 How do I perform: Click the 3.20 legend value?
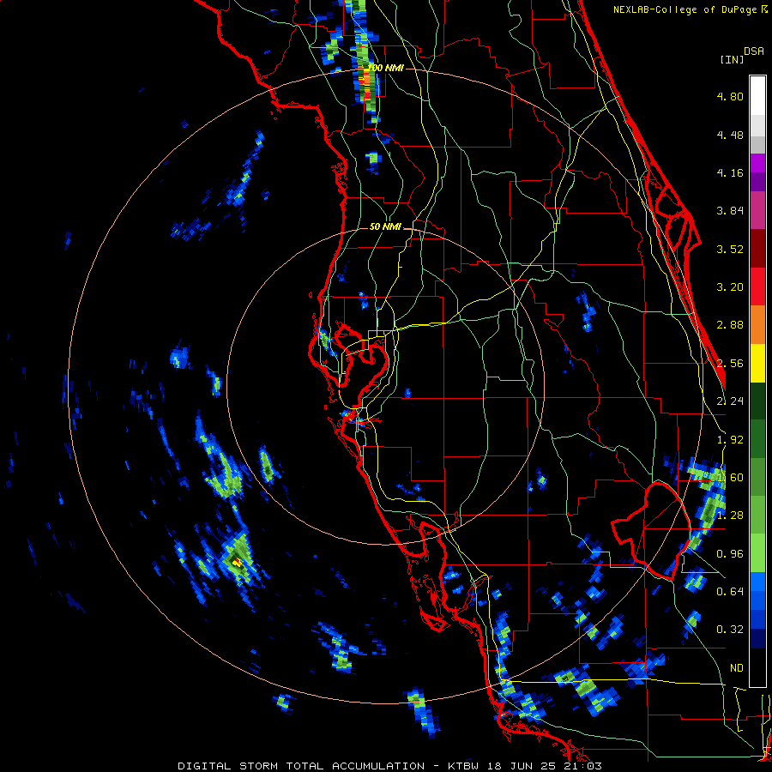pyautogui.click(x=730, y=287)
